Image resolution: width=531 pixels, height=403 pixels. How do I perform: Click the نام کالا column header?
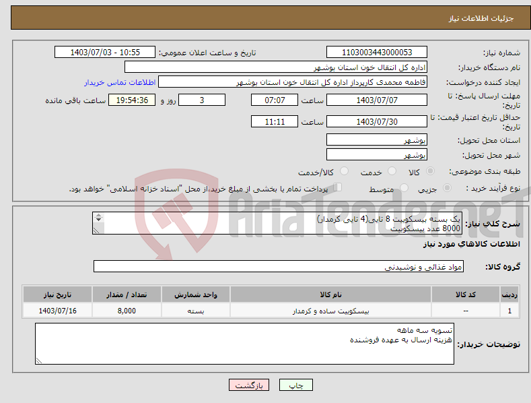331,294
